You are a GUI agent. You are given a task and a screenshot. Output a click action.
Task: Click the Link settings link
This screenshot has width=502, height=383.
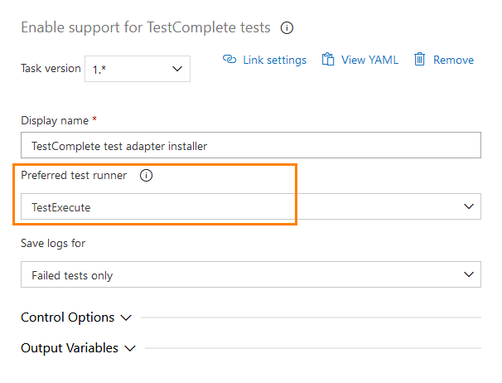(x=274, y=60)
